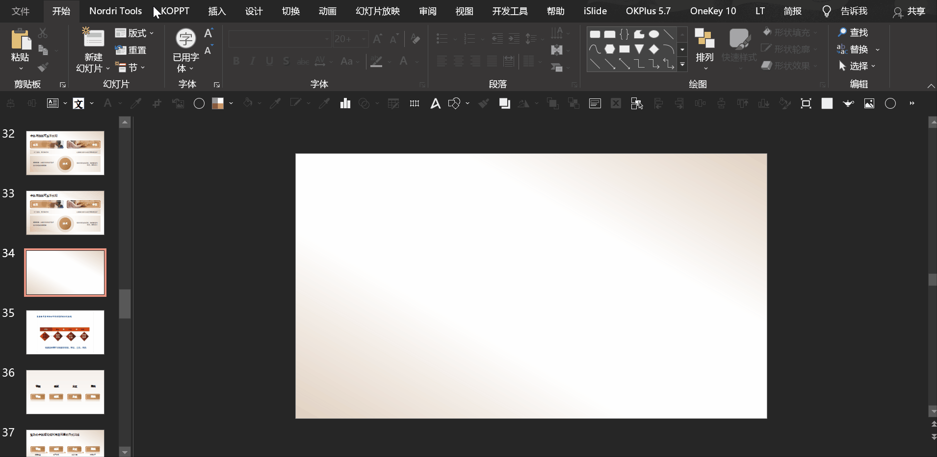The height and width of the screenshot is (457, 937).
Task: Click Find (查找) in the editing group
Action: pyautogui.click(x=853, y=32)
